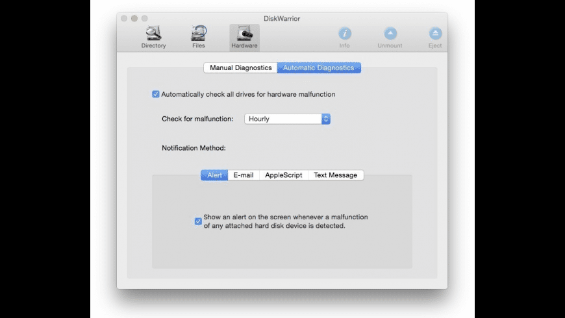The image size is (565, 318).
Task: Open the Files toolbar icon
Action: pos(199,37)
